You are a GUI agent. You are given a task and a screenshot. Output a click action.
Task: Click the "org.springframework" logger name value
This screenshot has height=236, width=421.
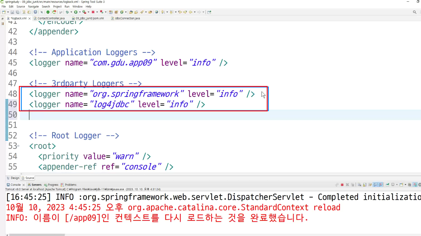click(137, 94)
